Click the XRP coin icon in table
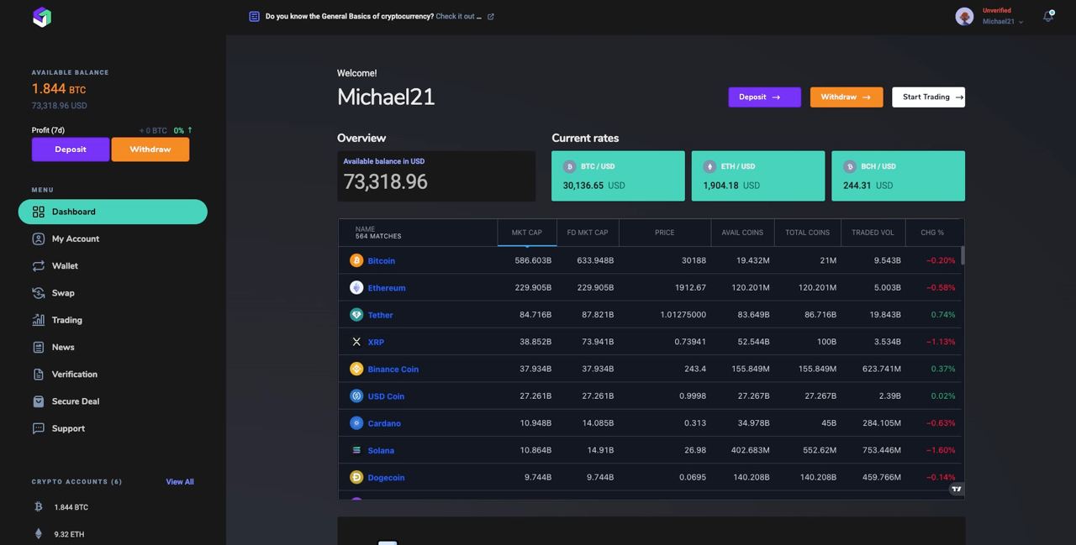Screen dimensions: 1076x545 356,342
